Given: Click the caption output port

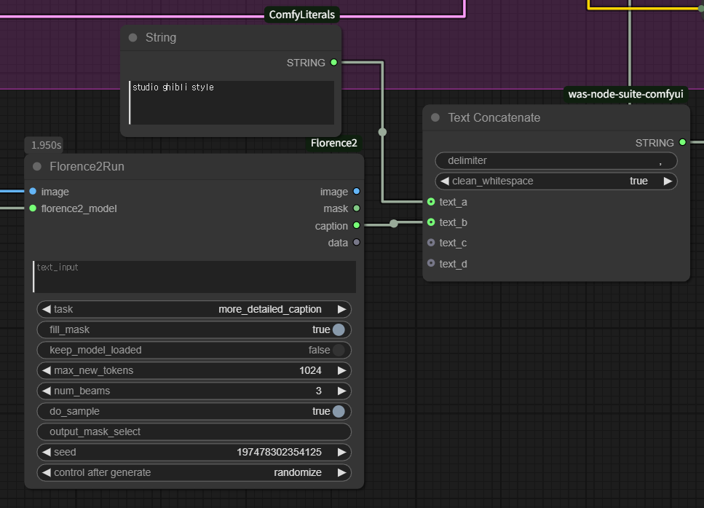Looking at the screenshot, I should pyautogui.click(x=357, y=225).
